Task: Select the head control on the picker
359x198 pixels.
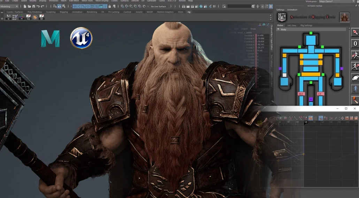Action: coord(311,40)
